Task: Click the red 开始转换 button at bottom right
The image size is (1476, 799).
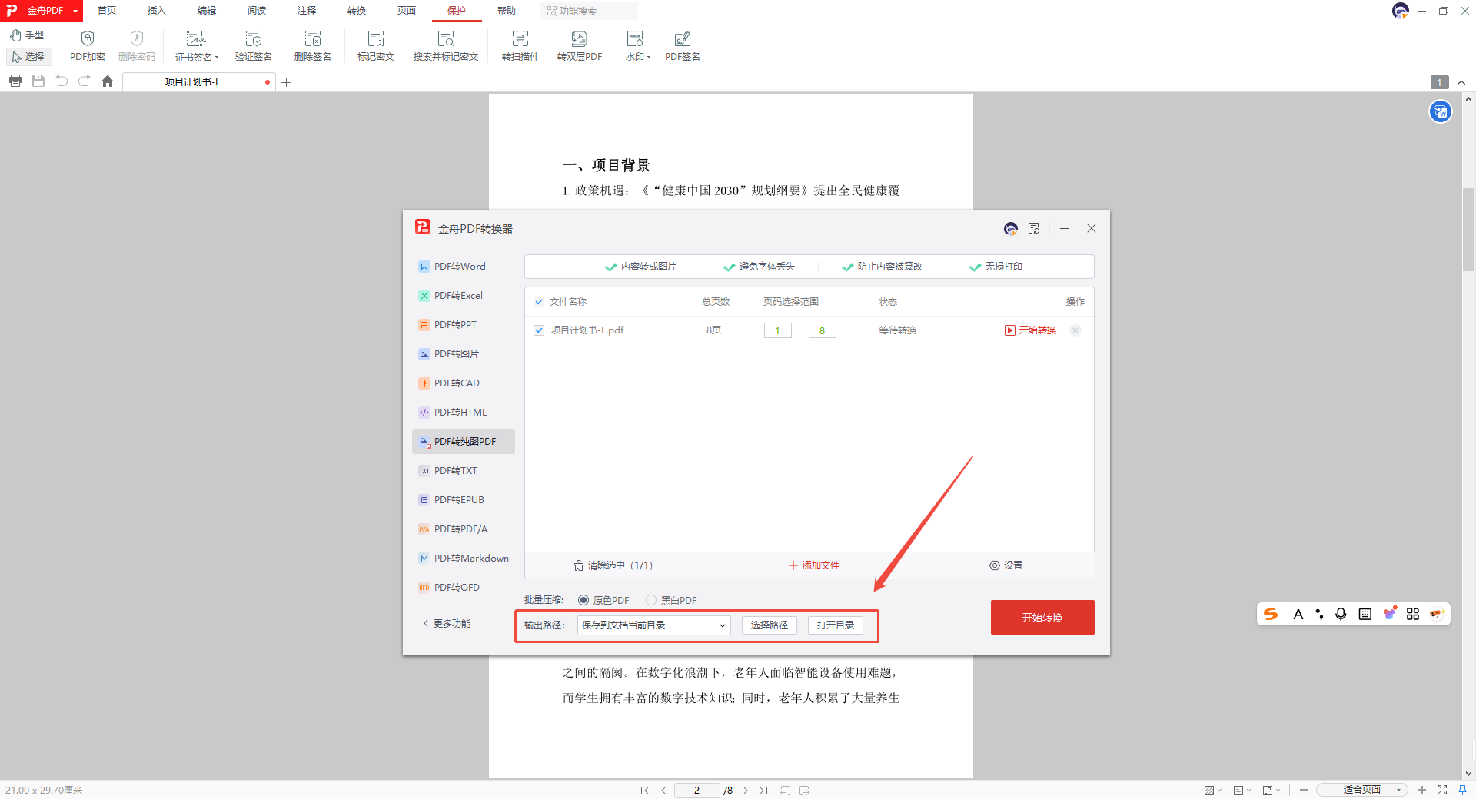Action: 1042,618
